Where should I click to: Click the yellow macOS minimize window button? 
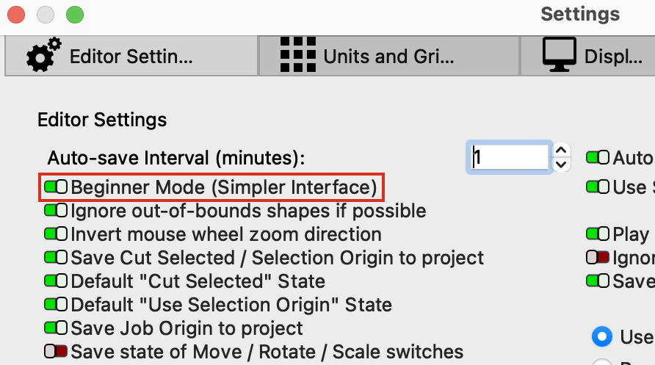45,15
